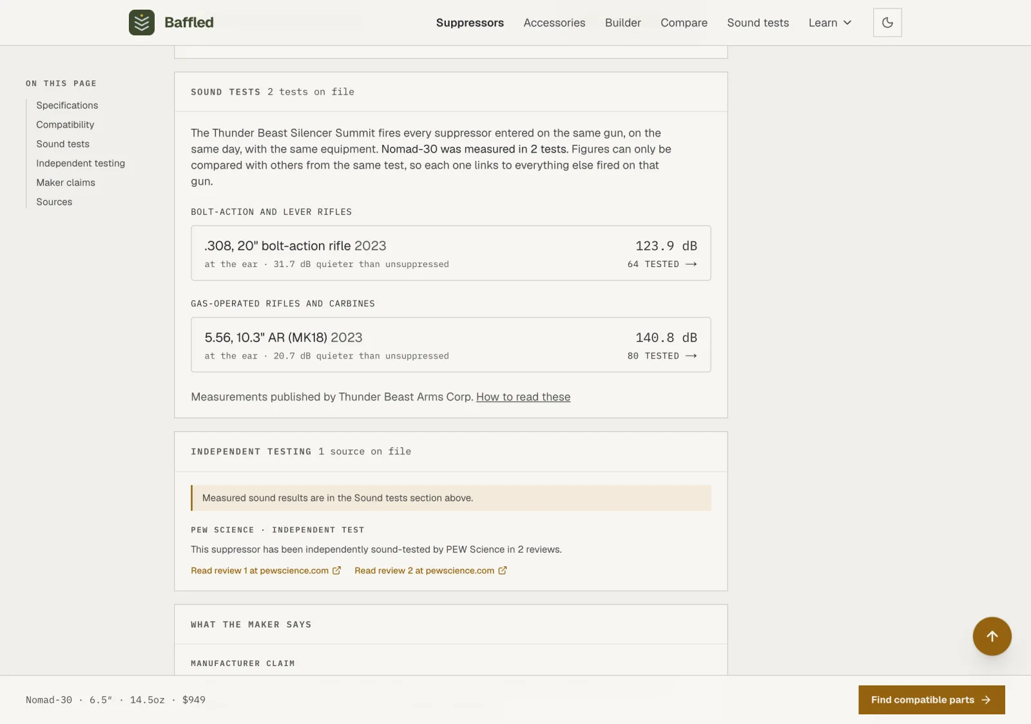Viewport: 1031px width, 724px height.
Task: Jump to Sources section
Action: pos(54,202)
